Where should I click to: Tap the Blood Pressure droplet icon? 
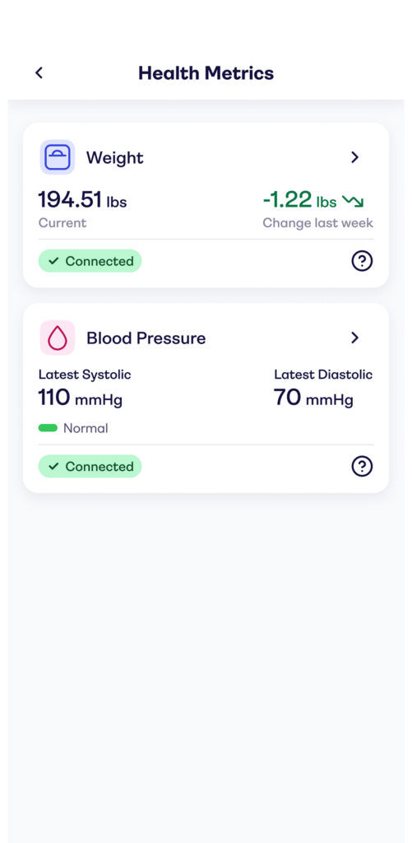[58, 338]
